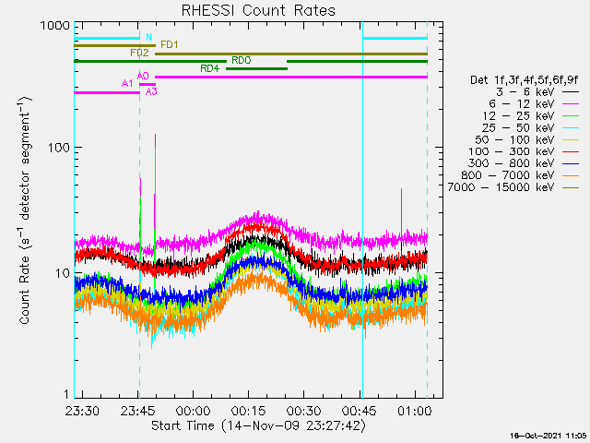
Task: Click the magenta 6-12 keV legend line
Action: (x=571, y=104)
